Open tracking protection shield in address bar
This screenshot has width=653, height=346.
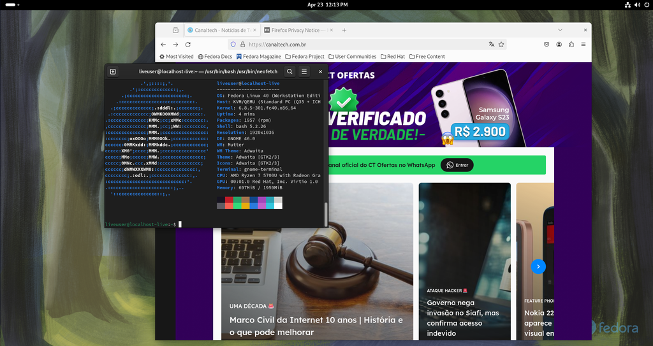click(233, 45)
